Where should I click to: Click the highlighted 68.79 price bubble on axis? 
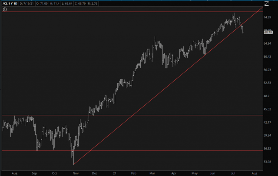point(268,32)
